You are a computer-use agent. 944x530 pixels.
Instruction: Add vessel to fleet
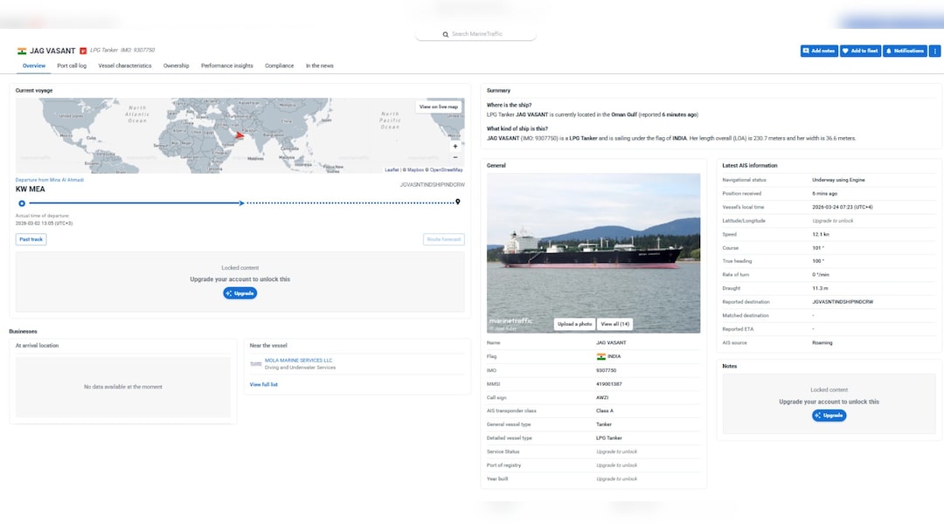point(860,51)
